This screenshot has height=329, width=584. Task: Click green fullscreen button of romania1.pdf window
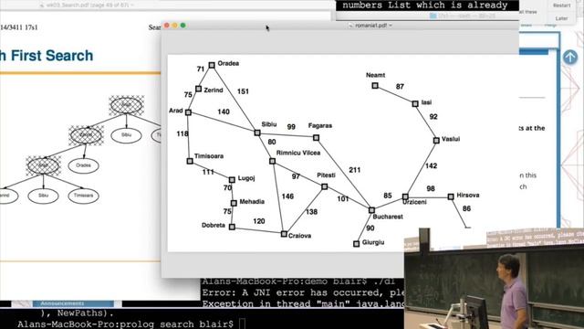[x=182, y=26]
